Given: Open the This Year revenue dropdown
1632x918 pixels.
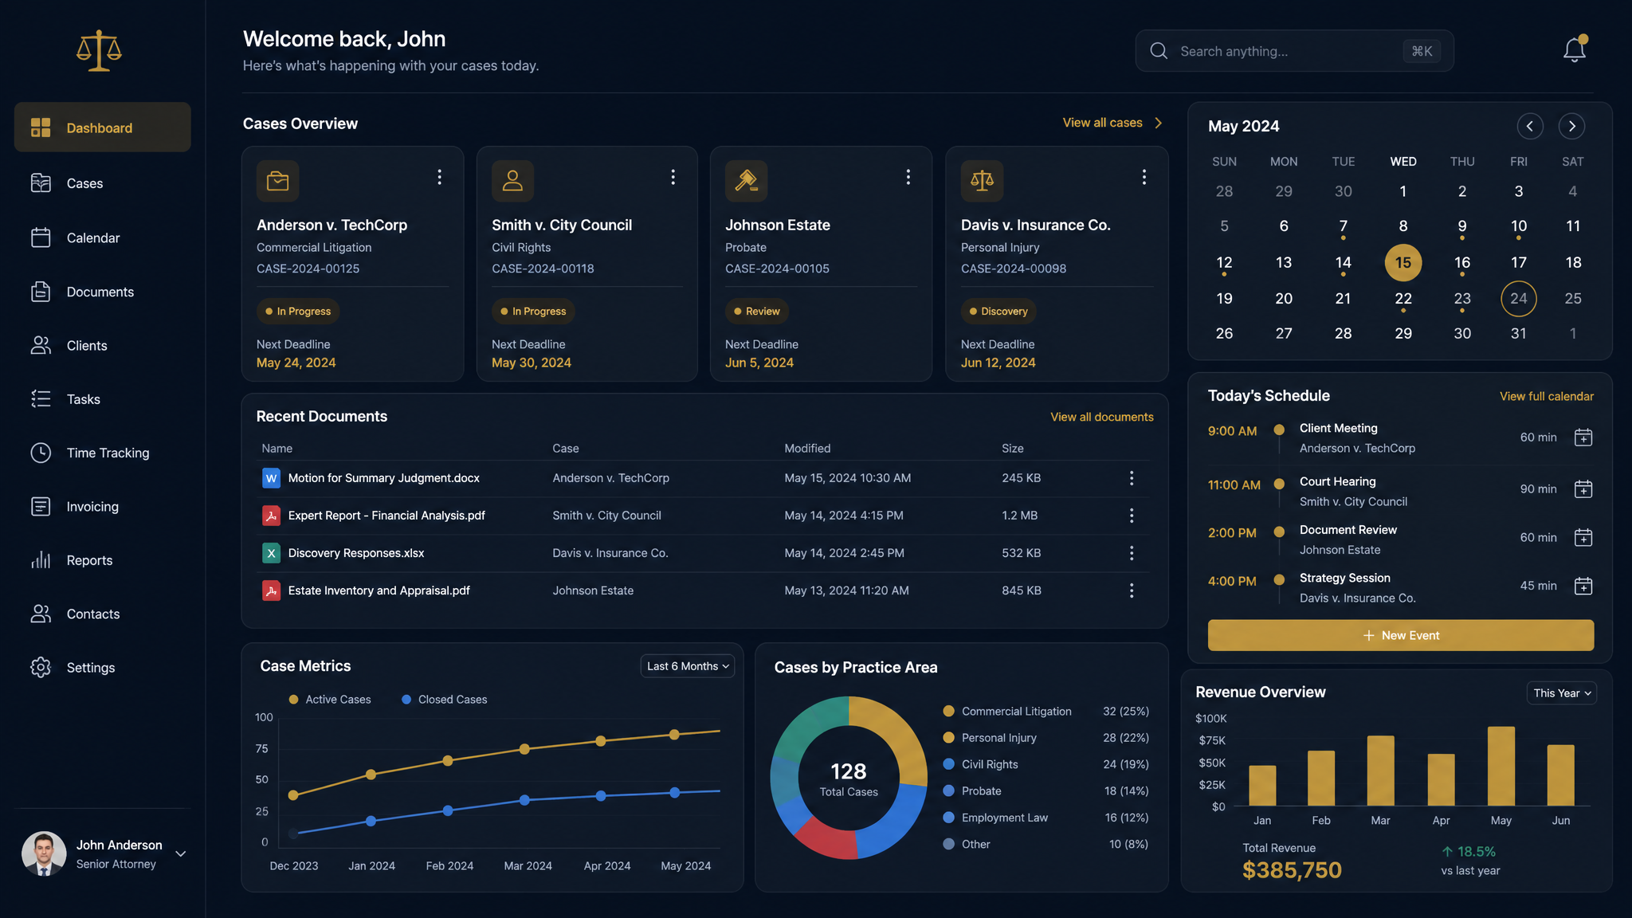Looking at the screenshot, I should (1562, 693).
